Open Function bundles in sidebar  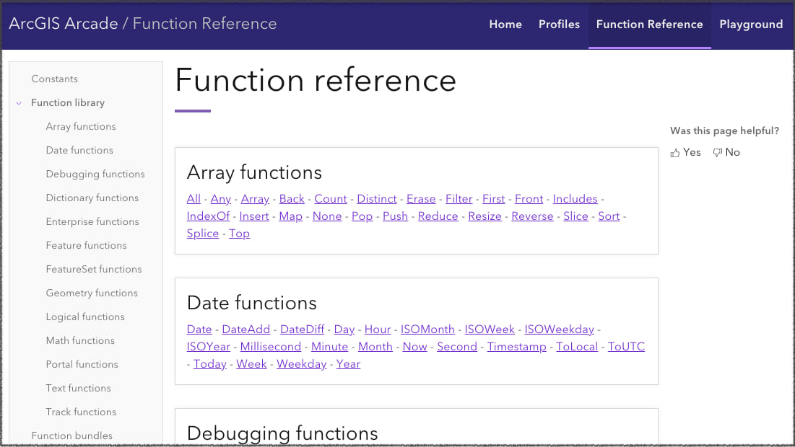pyautogui.click(x=72, y=436)
